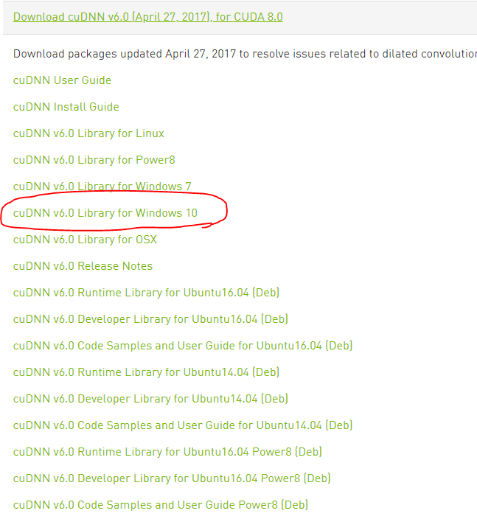Download cuDNN v6.0 Library for OSX
The width and height of the screenshot is (477, 519).
tap(85, 240)
